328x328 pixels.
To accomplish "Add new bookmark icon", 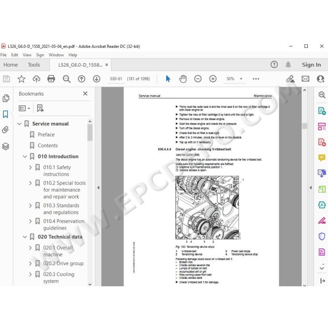I will click(x=40, y=108).
